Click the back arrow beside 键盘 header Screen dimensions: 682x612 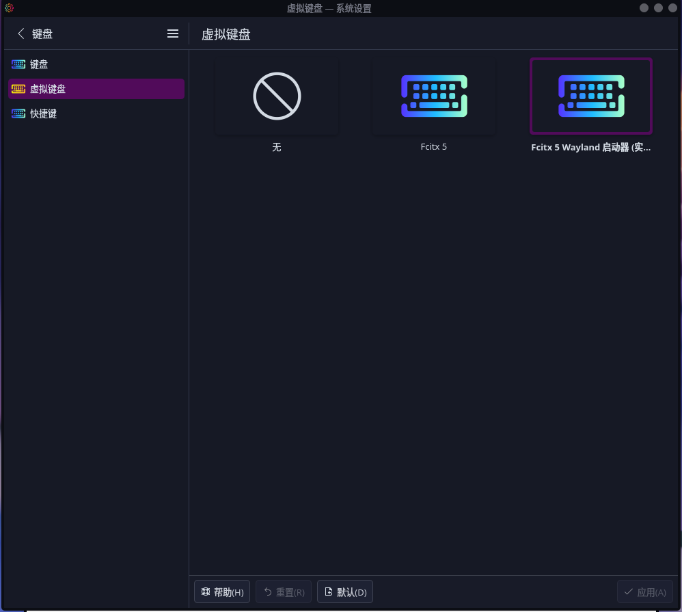[21, 34]
